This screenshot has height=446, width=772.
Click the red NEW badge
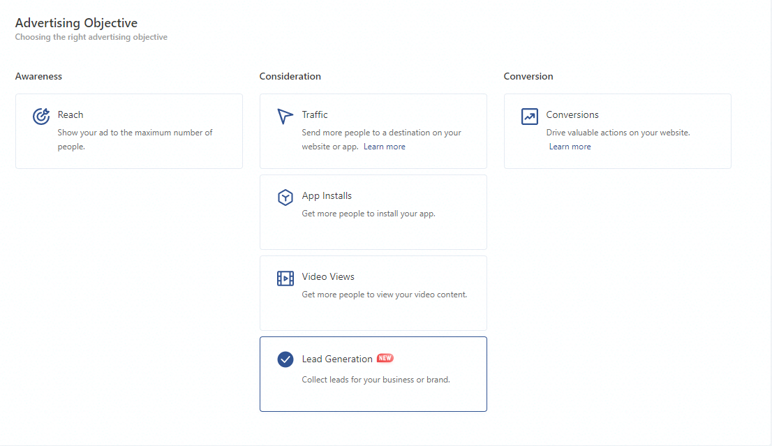tap(385, 358)
